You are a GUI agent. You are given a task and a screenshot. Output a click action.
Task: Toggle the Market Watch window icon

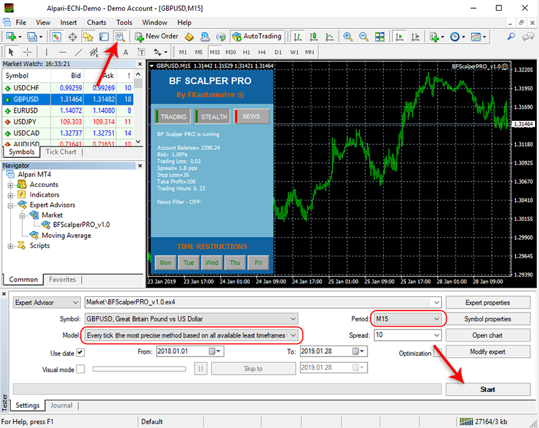[x=56, y=36]
